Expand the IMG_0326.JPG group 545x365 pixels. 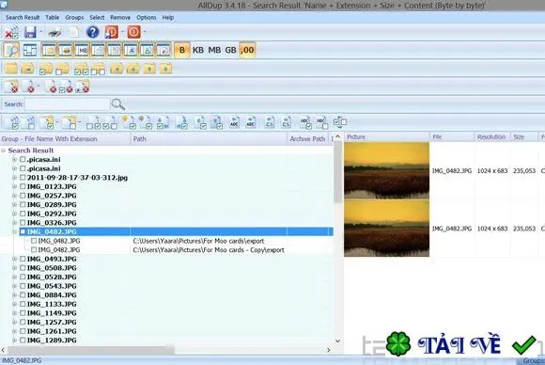(x=14, y=223)
